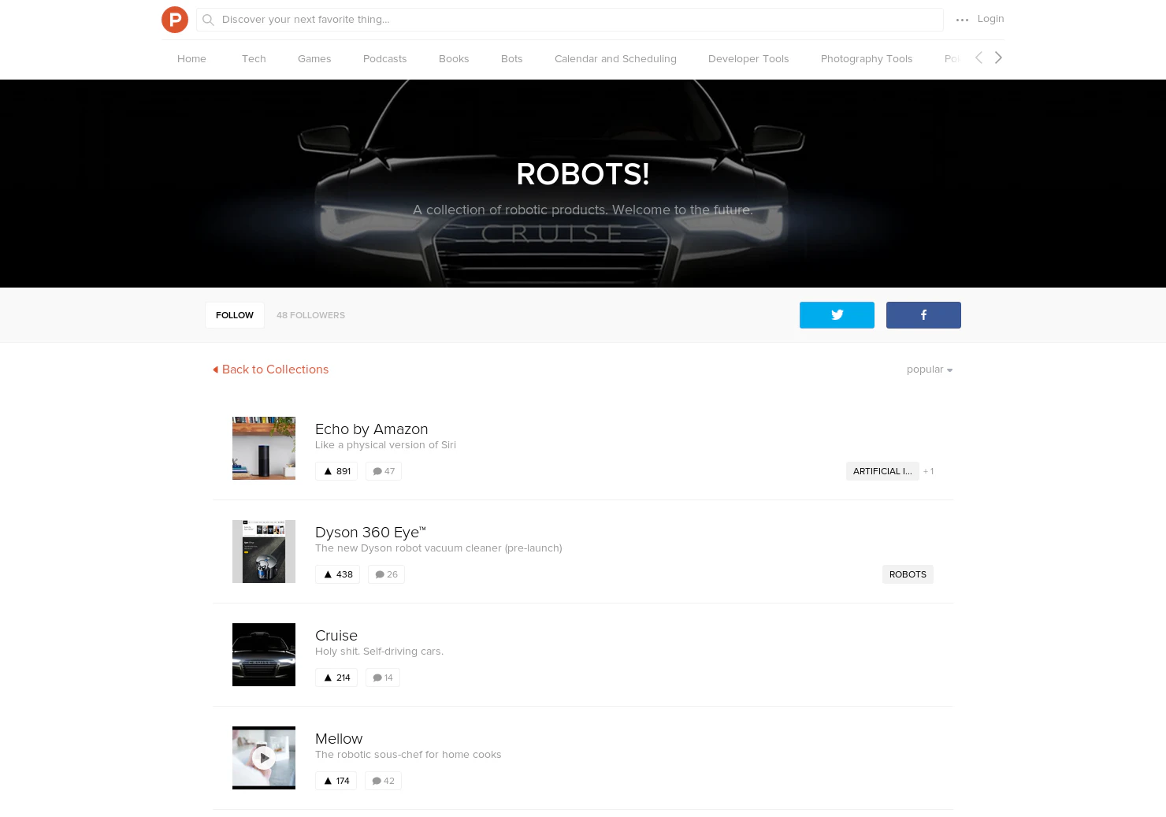Open the Games category
Viewport: 1166px width, 817px height.
tap(314, 59)
